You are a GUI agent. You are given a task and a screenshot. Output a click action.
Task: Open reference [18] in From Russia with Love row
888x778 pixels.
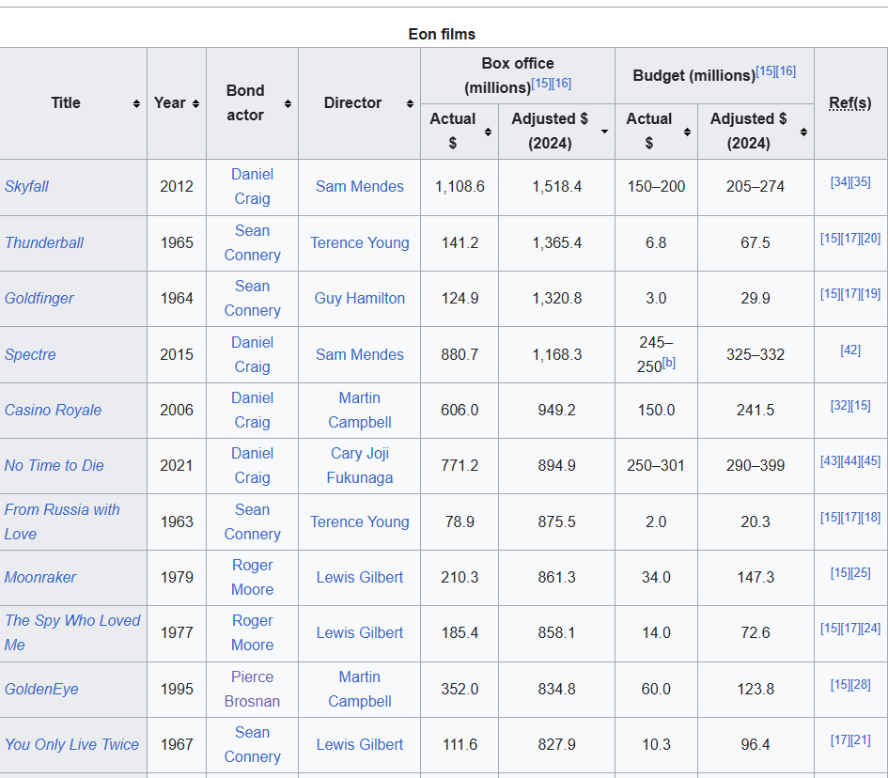coord(871,517)
